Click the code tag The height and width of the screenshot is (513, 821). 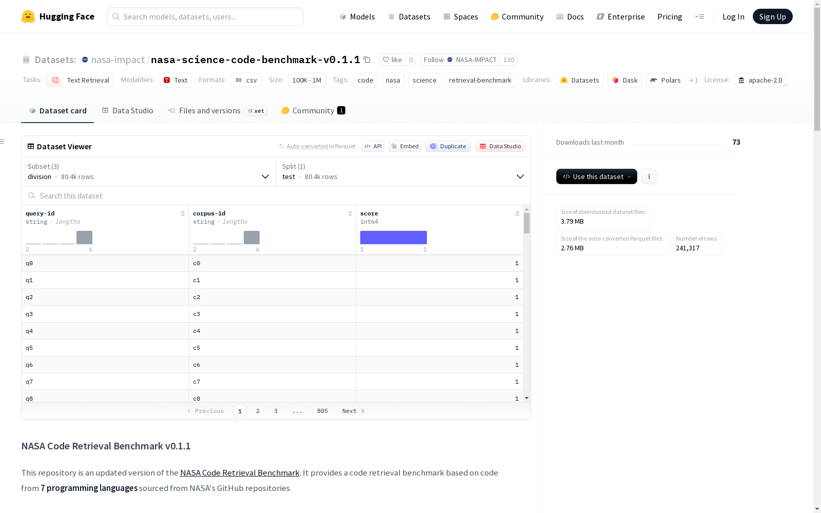click(365, 80)
